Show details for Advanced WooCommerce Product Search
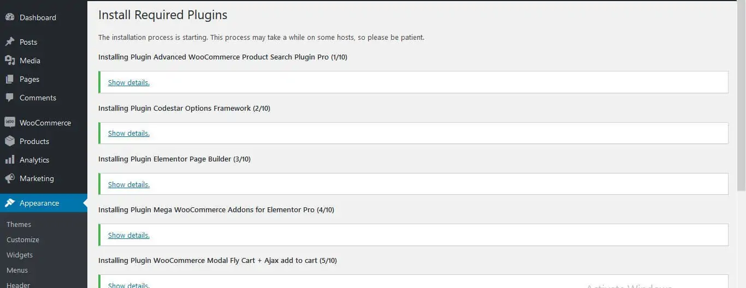746x288 pixels. (129, 82)
